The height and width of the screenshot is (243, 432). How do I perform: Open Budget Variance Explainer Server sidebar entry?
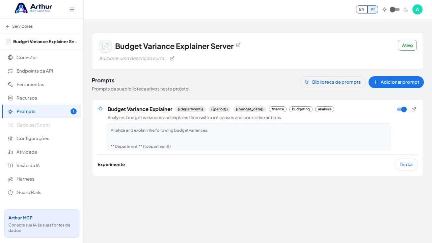(42, 42)
